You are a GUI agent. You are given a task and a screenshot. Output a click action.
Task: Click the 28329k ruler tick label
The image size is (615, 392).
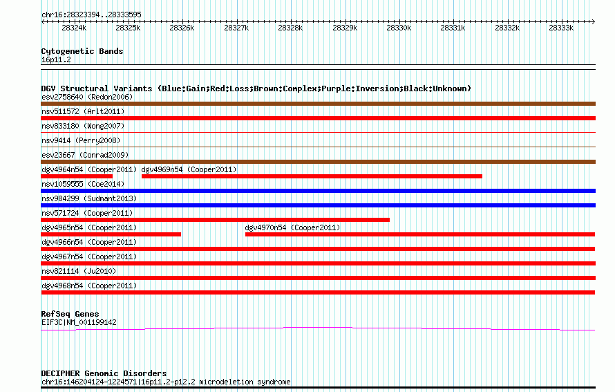[345, 28]
